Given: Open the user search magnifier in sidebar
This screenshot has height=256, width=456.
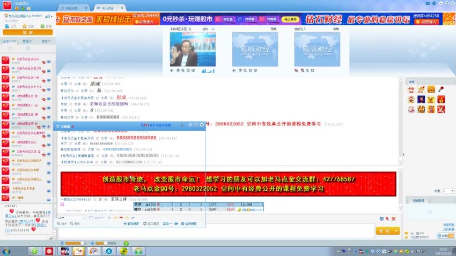Looking at the screenshot, I should pyautogui.click(x=11, y=49).
